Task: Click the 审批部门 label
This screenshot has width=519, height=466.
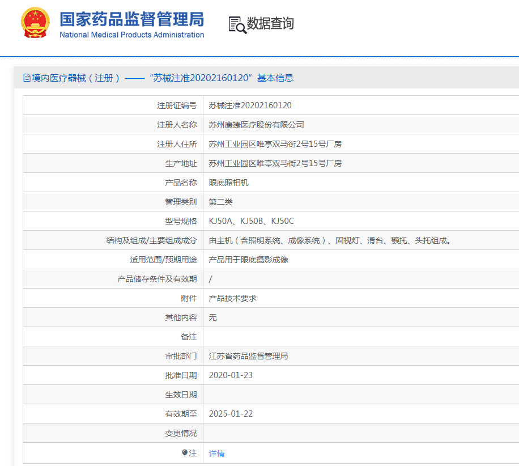Action: point(181,356)
